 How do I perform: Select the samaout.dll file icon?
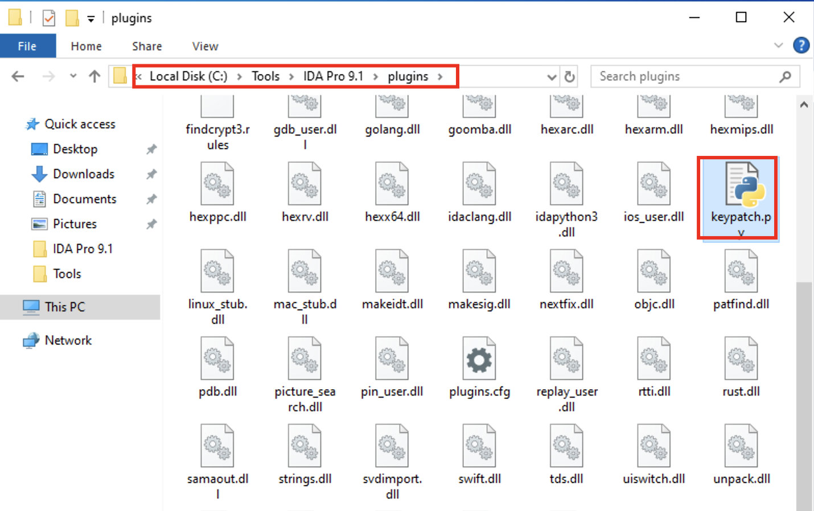click(x=217, y=446)
